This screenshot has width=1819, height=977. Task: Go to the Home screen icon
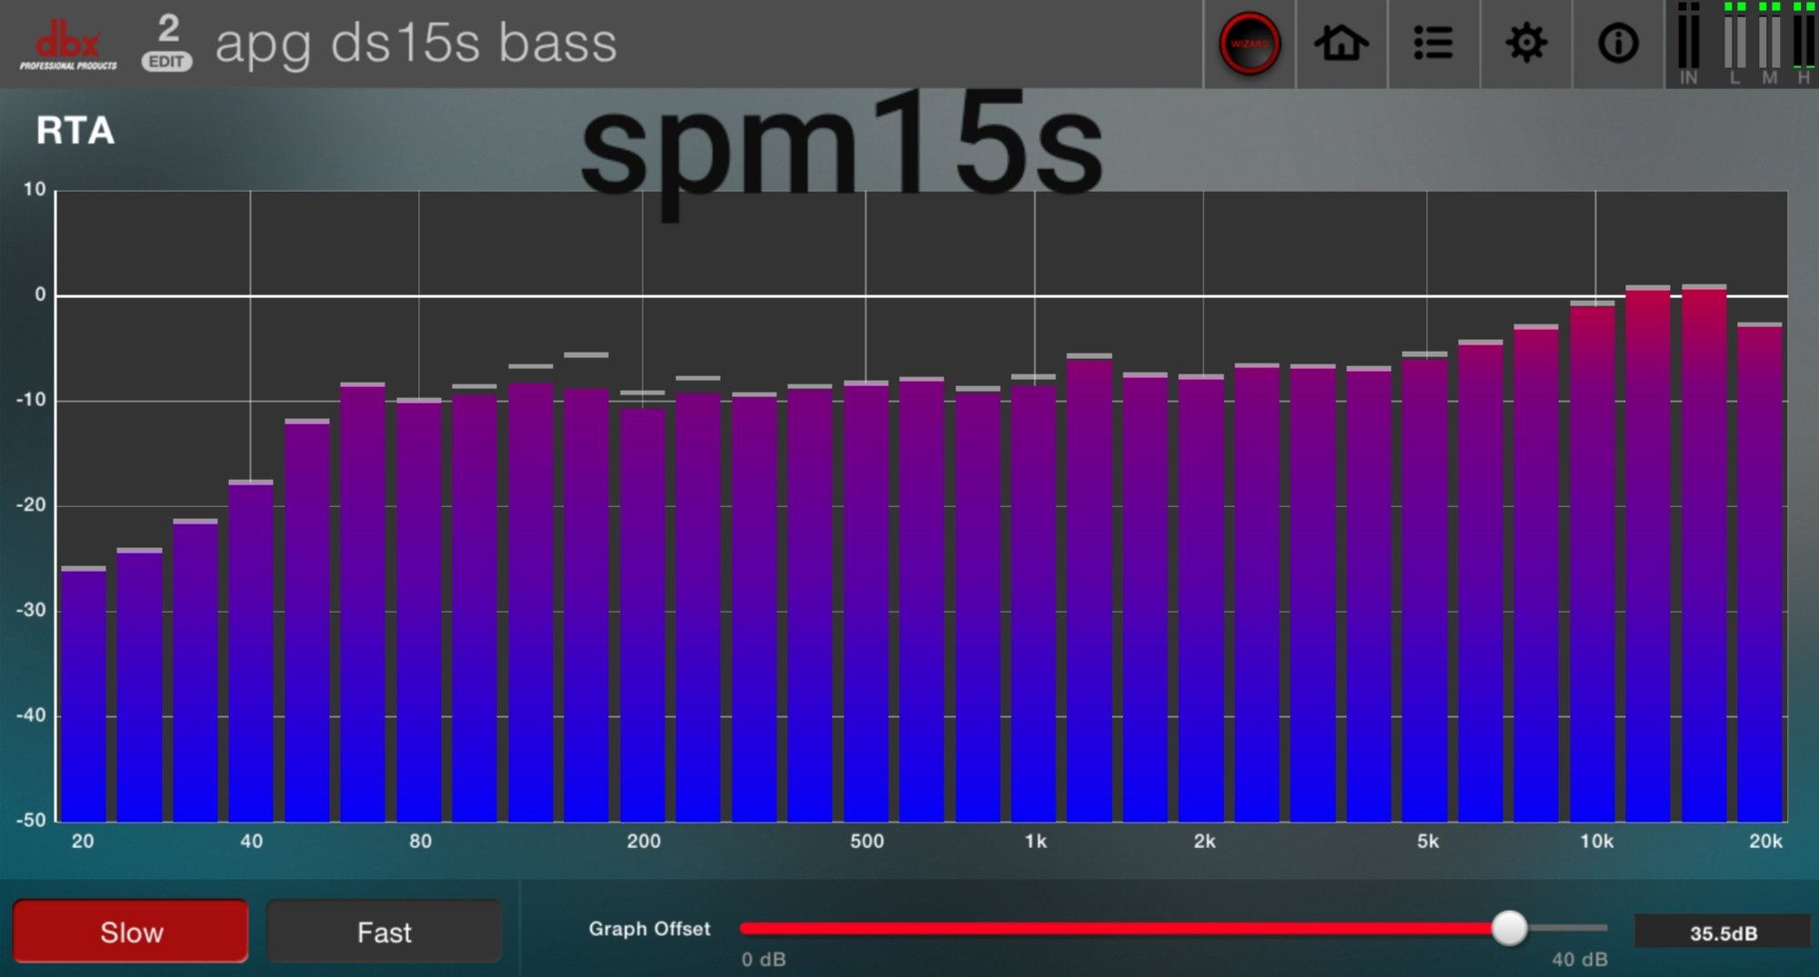pos(1342,44)
